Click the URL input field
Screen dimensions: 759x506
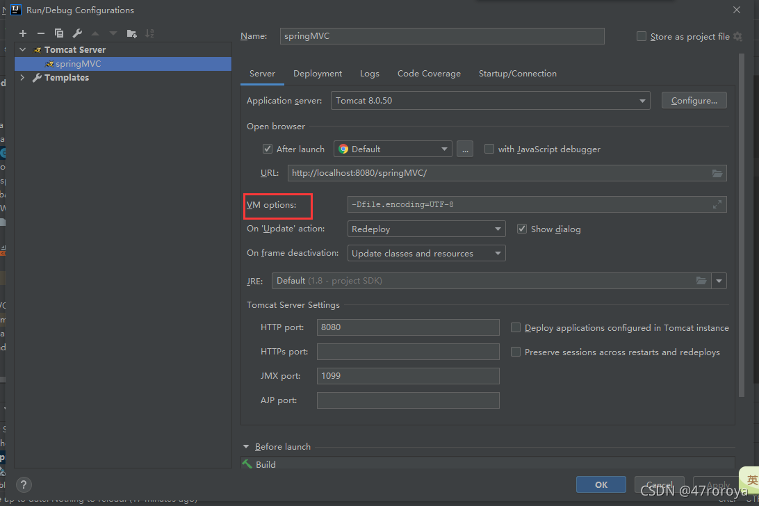(x=507, y=173)
